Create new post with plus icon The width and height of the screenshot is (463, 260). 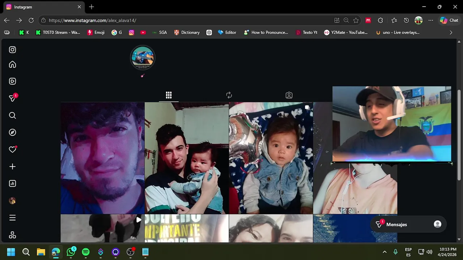[x=12, y=166]
